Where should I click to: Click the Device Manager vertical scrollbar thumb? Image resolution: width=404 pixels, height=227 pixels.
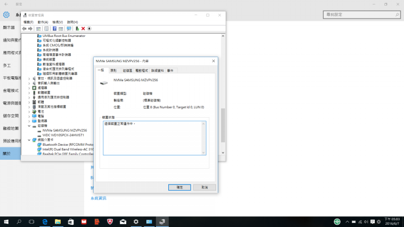tap(223, 125)
